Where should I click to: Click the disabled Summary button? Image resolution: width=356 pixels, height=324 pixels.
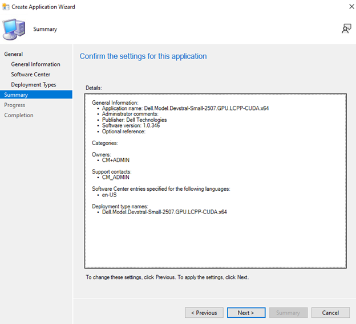[x=288, y=313]
